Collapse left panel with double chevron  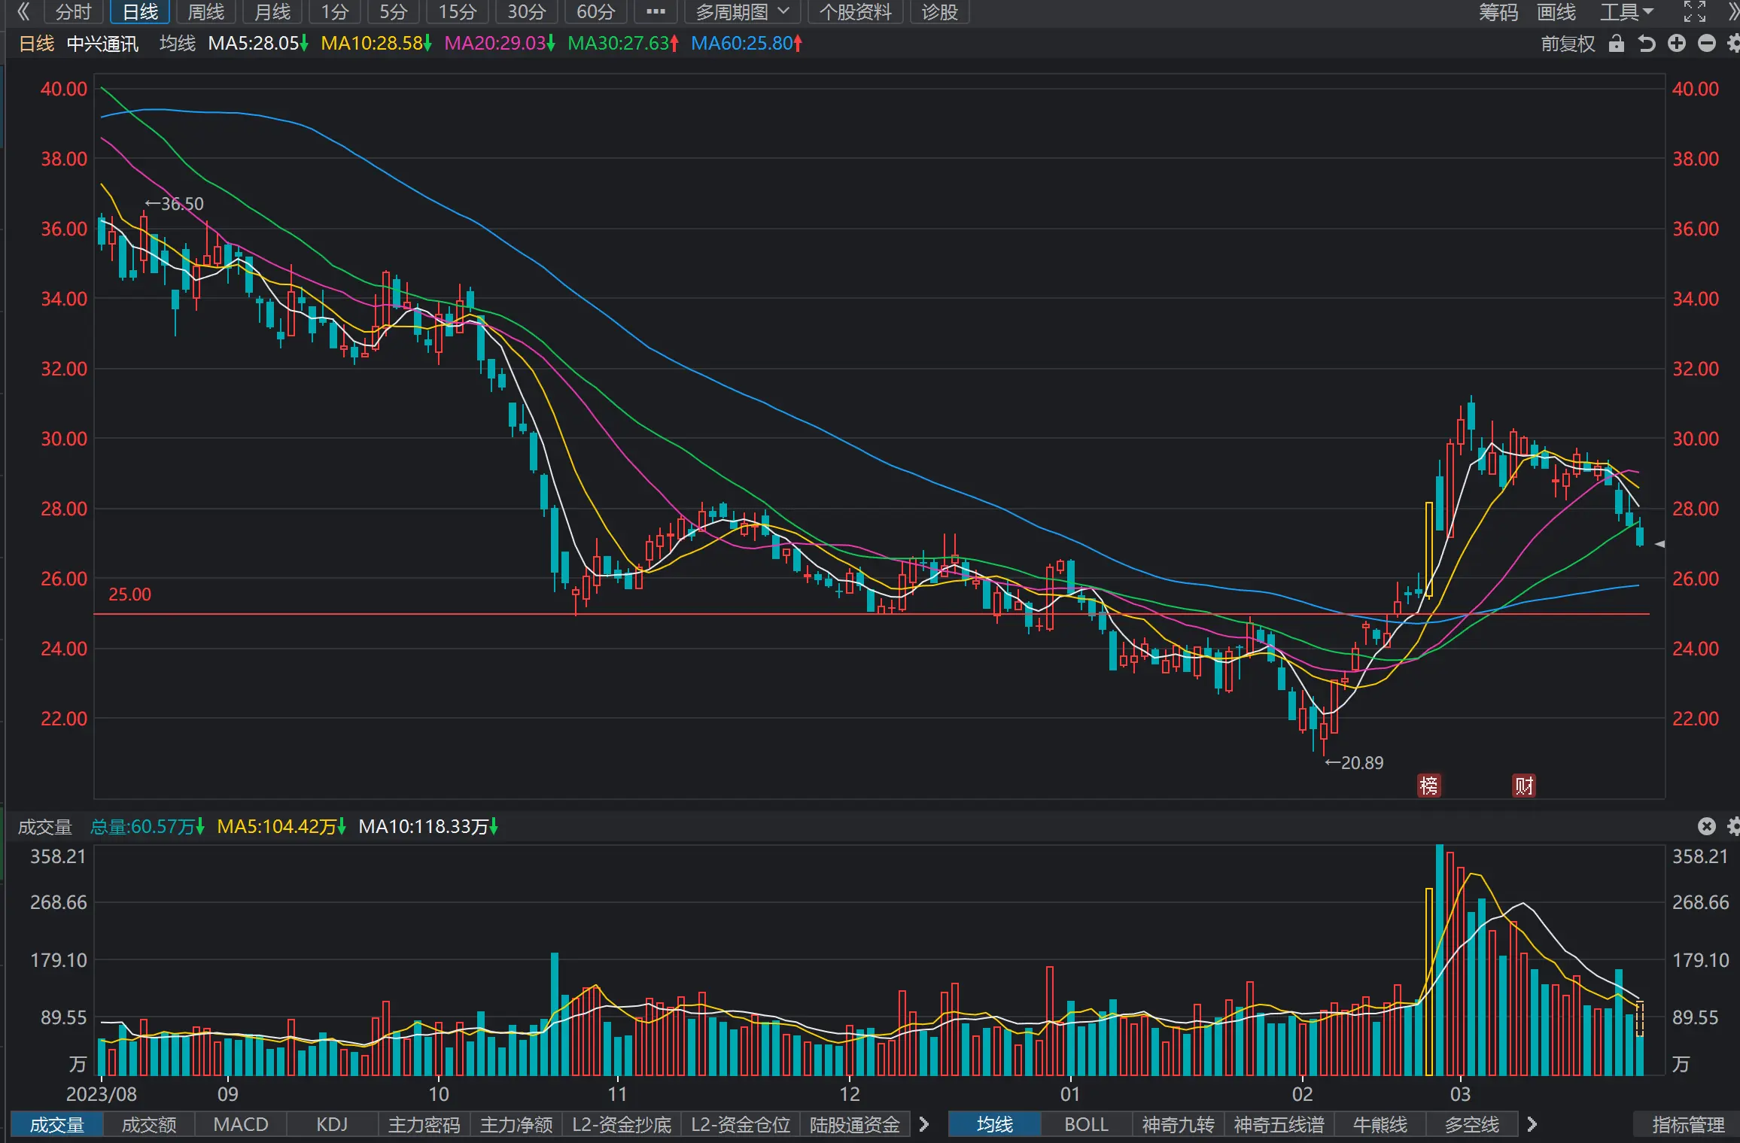[23, 11]
